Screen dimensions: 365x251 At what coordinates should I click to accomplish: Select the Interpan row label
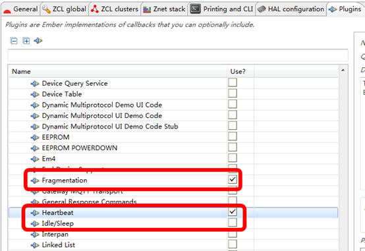[55, 235]
